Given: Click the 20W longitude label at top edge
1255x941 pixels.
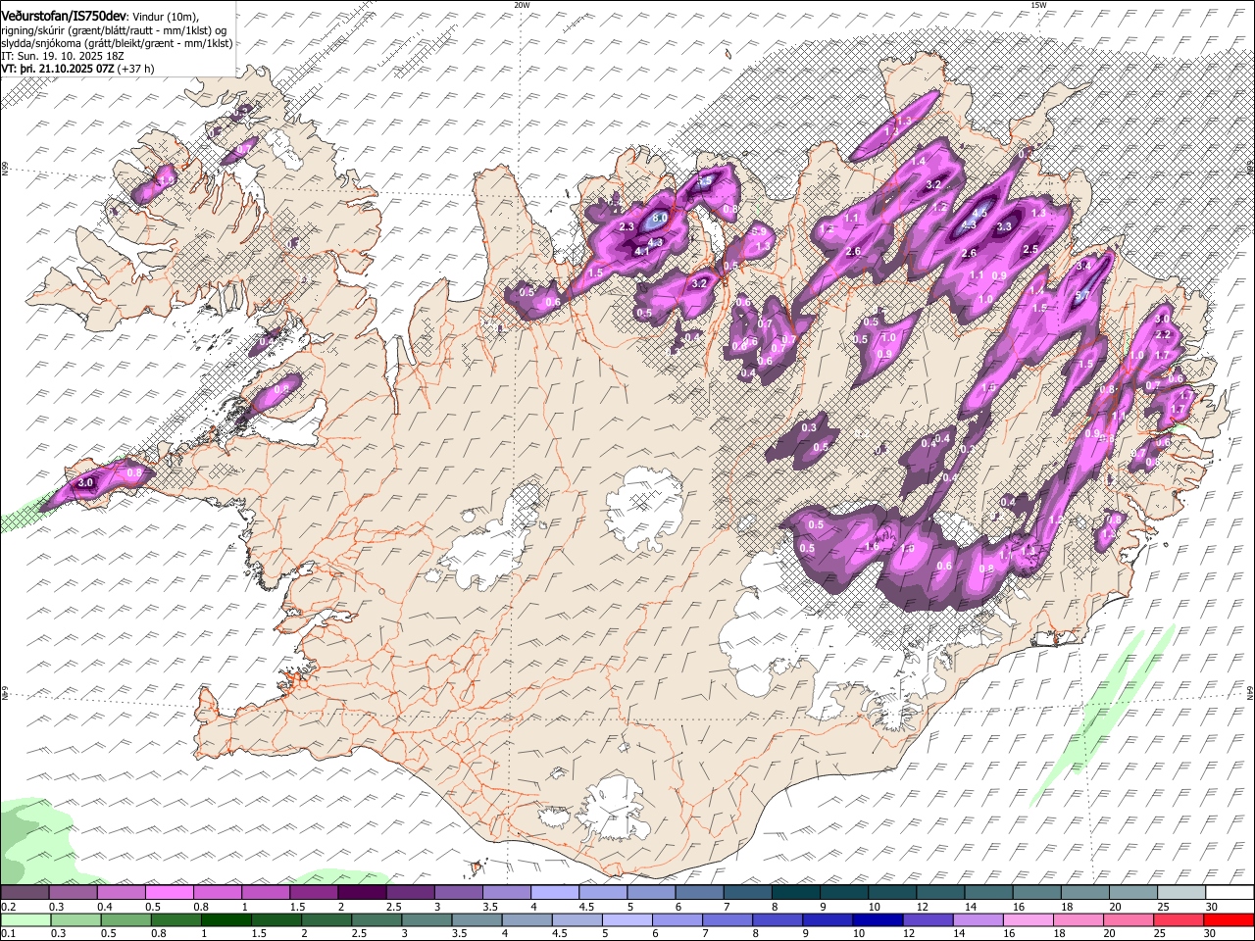Looking at the screenshot, I should tap(522, 5).
